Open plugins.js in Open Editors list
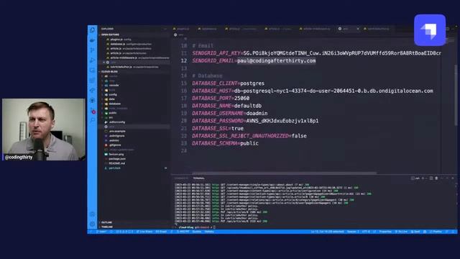460x259 pixels. 119,40
